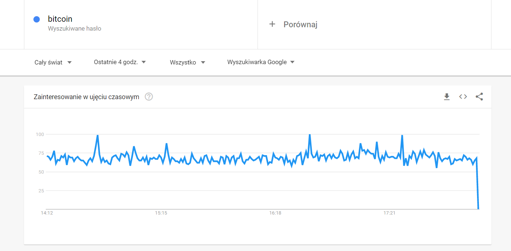Open the Wszystko category dropdown
The image size is (511, 251).
[187, 62]
